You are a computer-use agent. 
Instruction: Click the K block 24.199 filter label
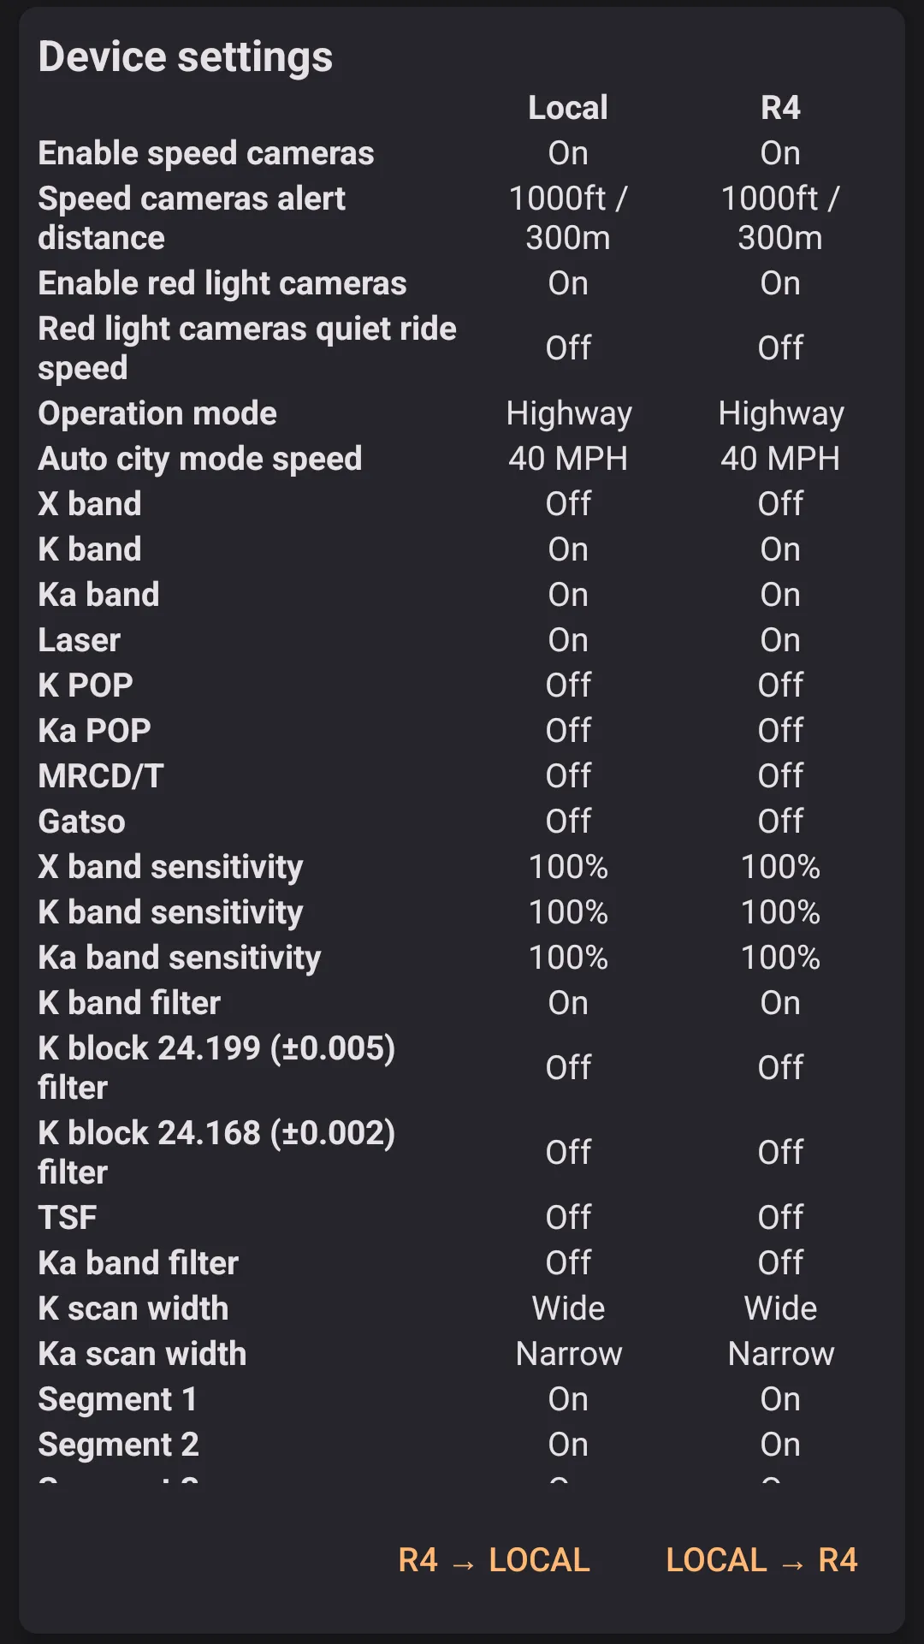(x=216, y=1067)
